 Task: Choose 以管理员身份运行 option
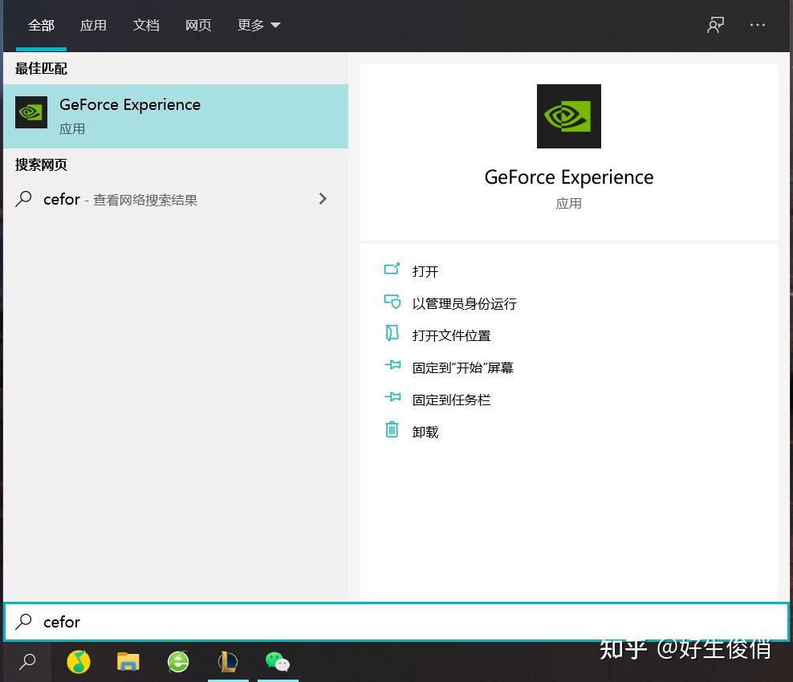click(x=464, y=303)
